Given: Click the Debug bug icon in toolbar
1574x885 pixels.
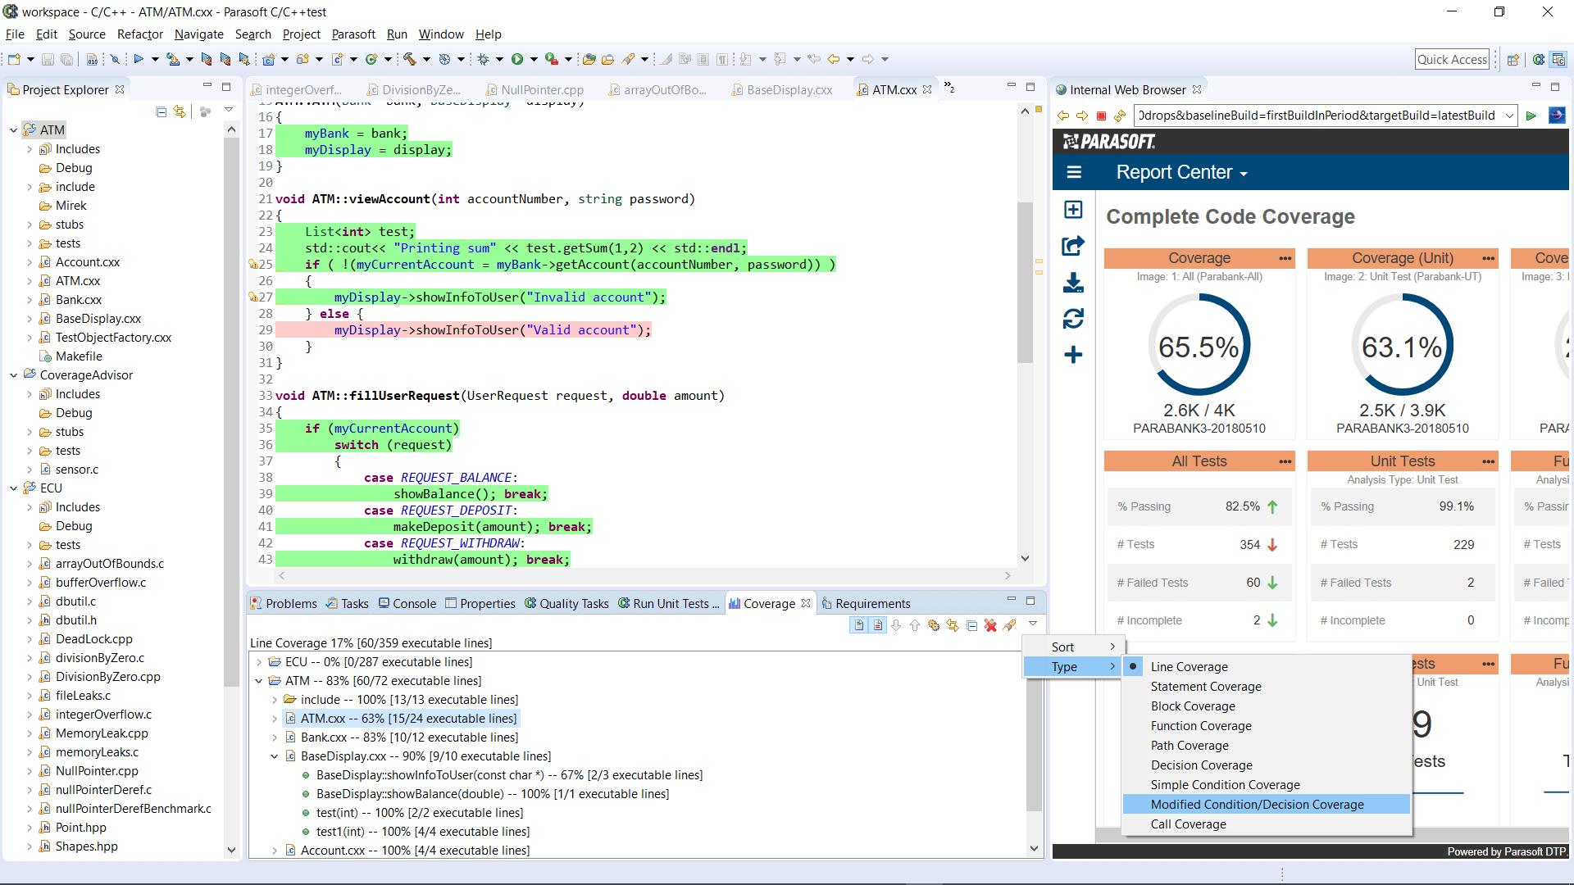Looking at the screenshot, I should [484, 59].
